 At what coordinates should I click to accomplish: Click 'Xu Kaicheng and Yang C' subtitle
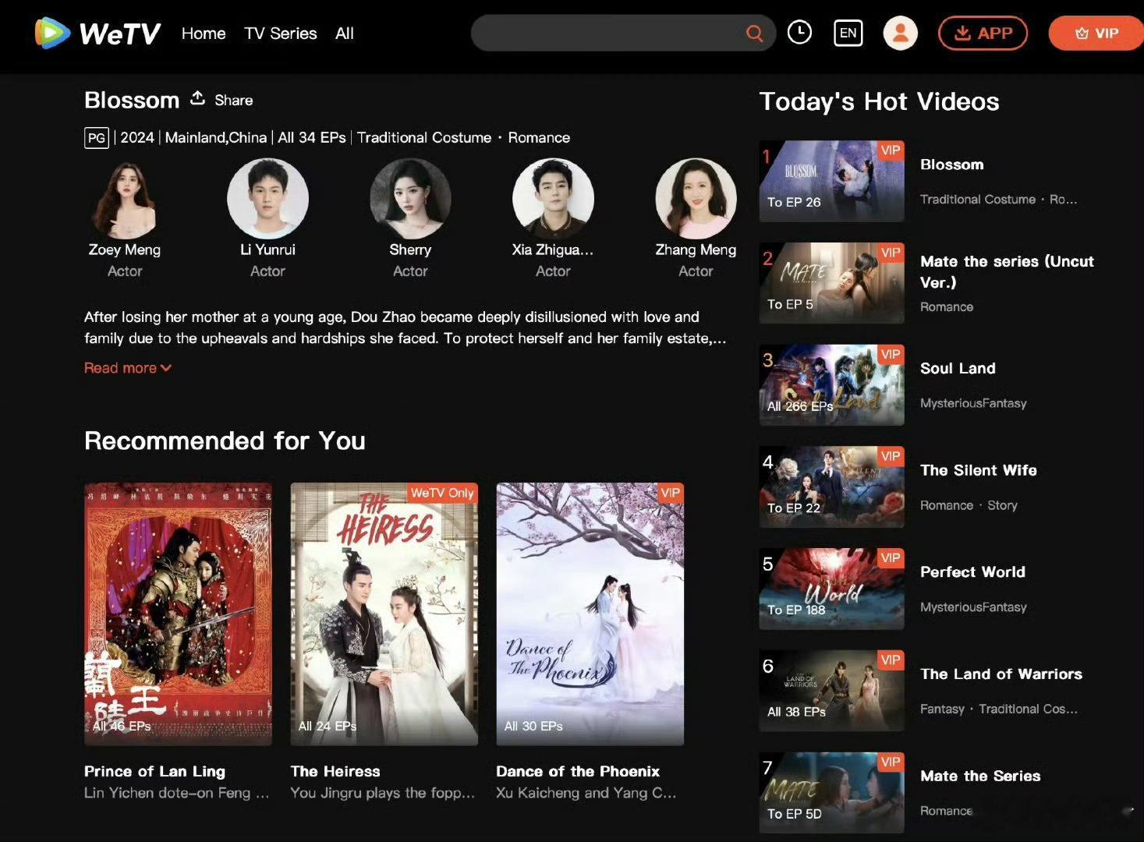click(586, 793)
